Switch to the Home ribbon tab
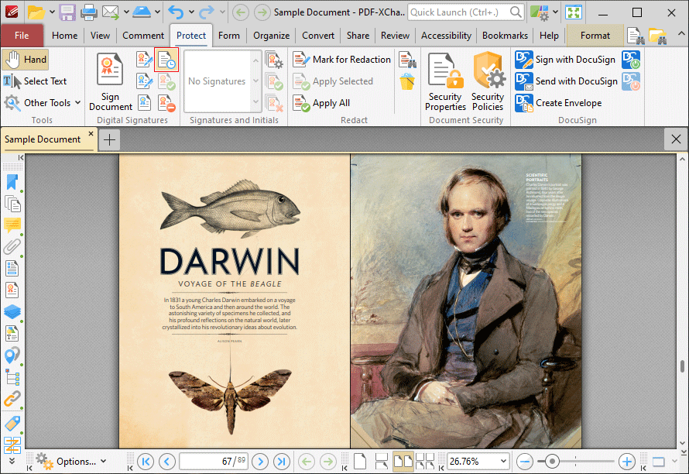Screen dimensions: 689x474 point(64,35)
